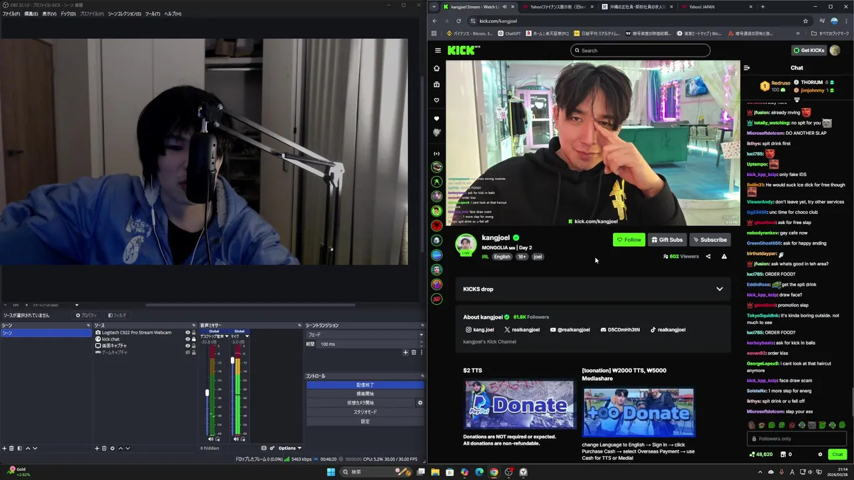Open Chrome tab search dropdown

[434, 7]
